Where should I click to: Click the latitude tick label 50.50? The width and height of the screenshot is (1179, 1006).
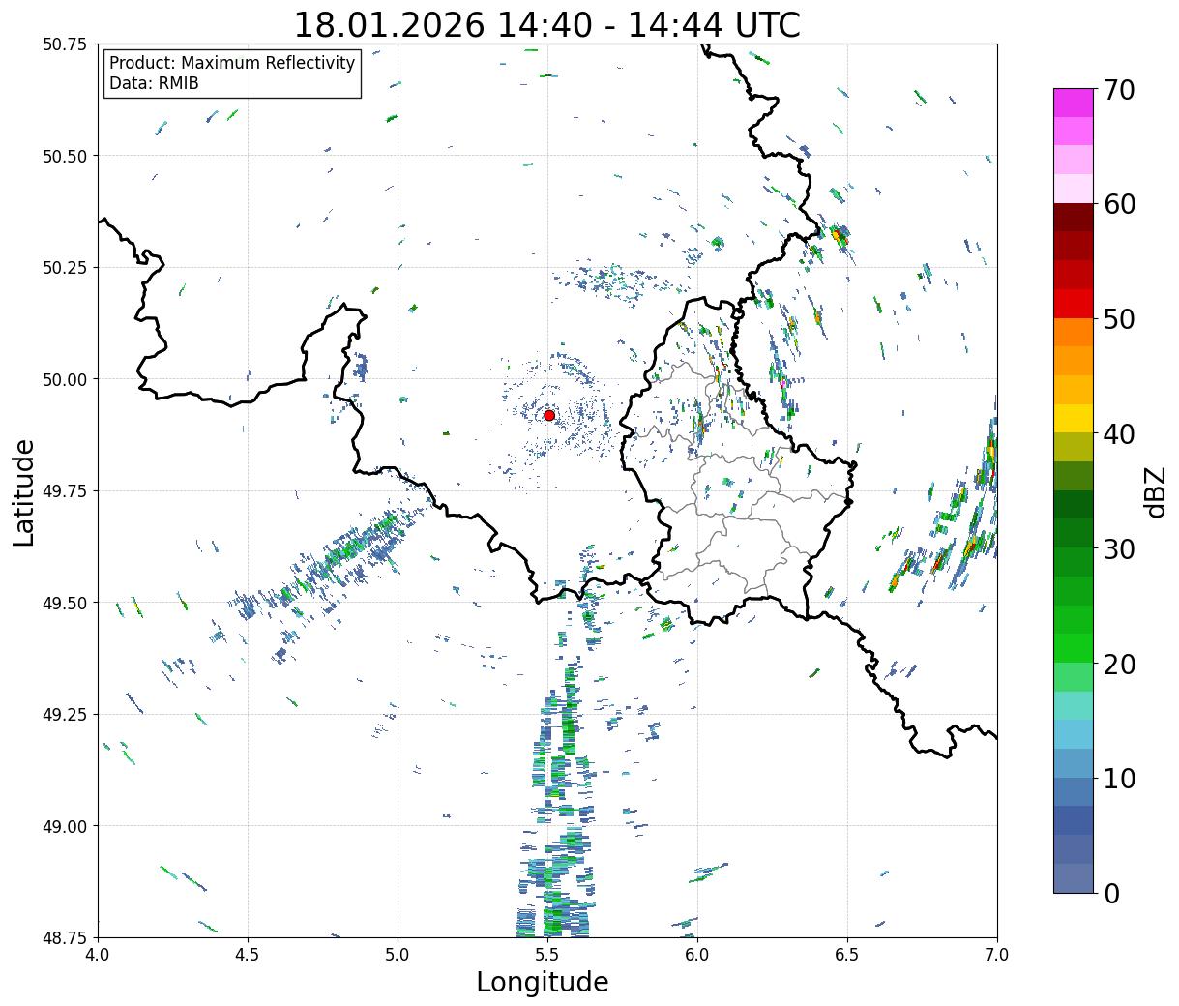[65, 157]
